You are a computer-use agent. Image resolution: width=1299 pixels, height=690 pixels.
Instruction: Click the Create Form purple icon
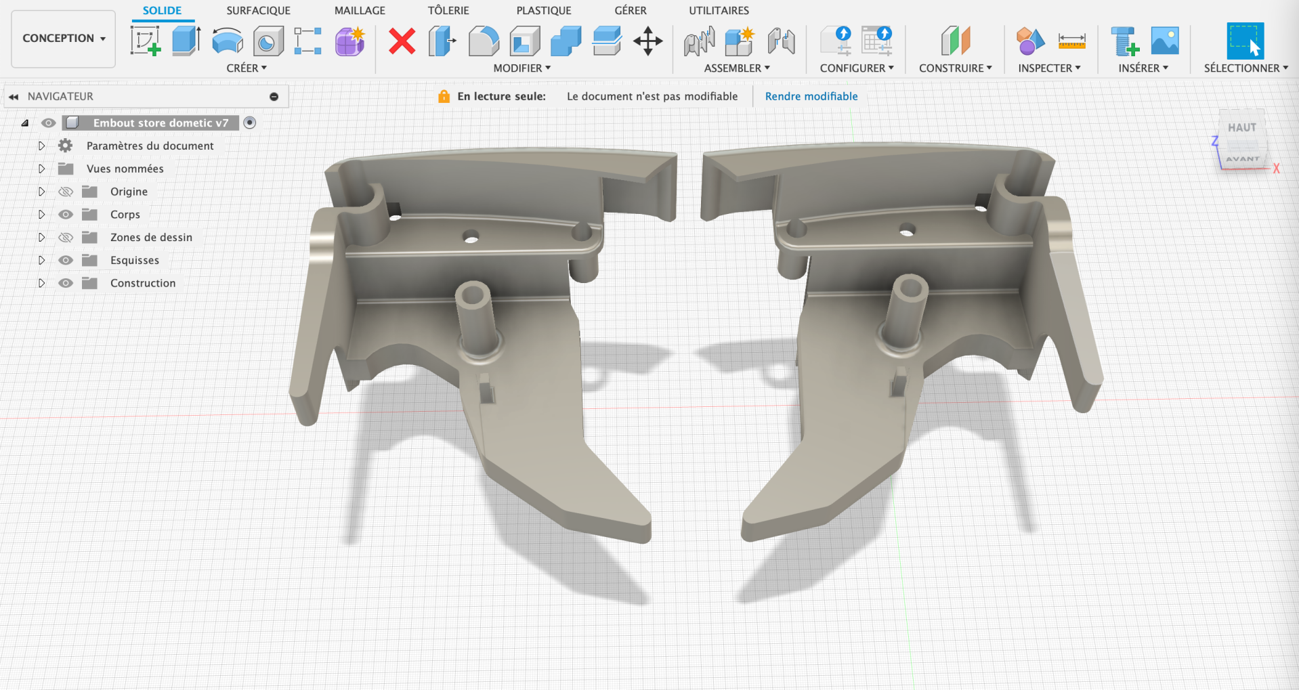pos(350,41)
